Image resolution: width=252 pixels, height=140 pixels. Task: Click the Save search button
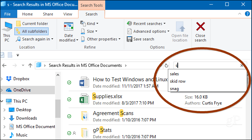click(140, 39)
